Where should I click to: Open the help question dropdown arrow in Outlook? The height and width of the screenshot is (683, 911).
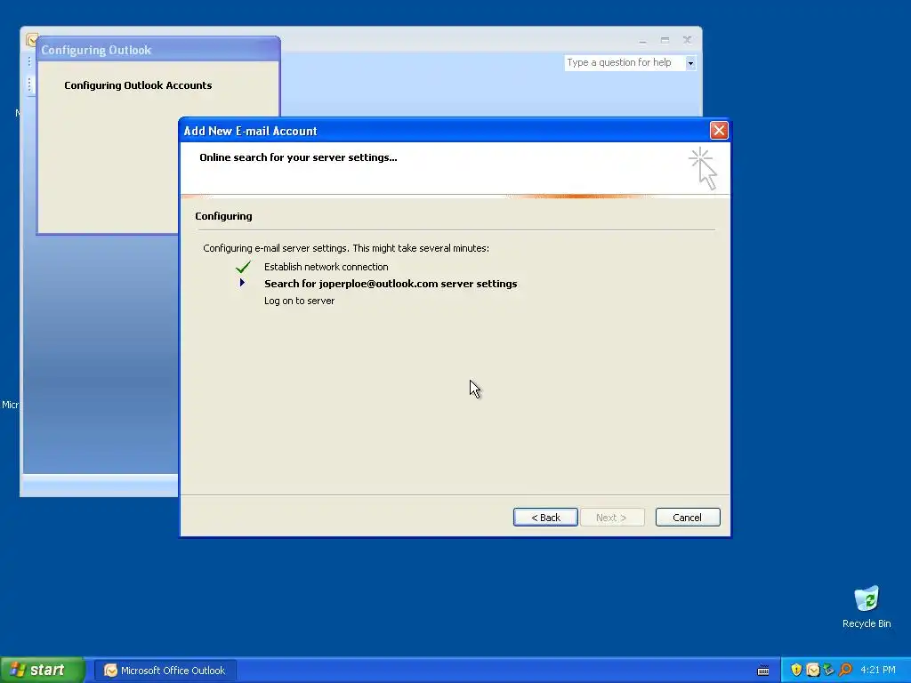tap(690, 63)
